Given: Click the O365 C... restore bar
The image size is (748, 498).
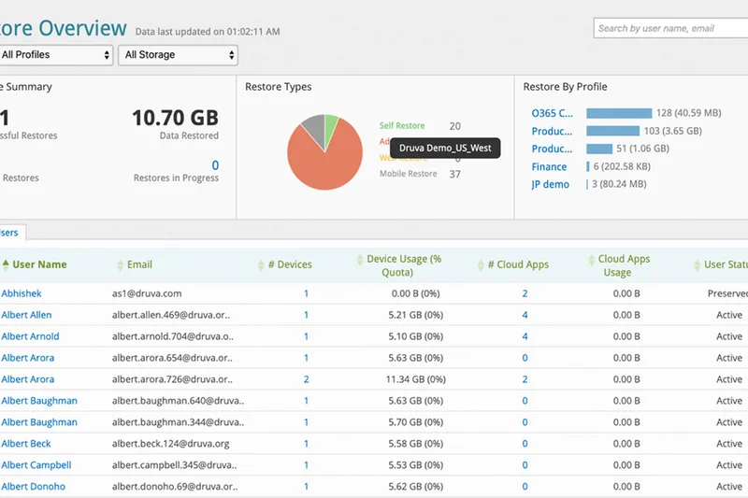Looking at the screenshot, I should 619,113.
